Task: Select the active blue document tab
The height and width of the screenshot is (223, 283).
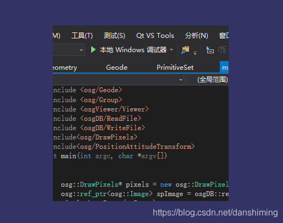Action: (x=224, y=67)
